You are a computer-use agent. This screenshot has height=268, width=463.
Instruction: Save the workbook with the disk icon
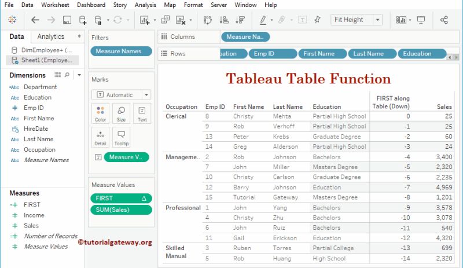(x=67, y=20)
